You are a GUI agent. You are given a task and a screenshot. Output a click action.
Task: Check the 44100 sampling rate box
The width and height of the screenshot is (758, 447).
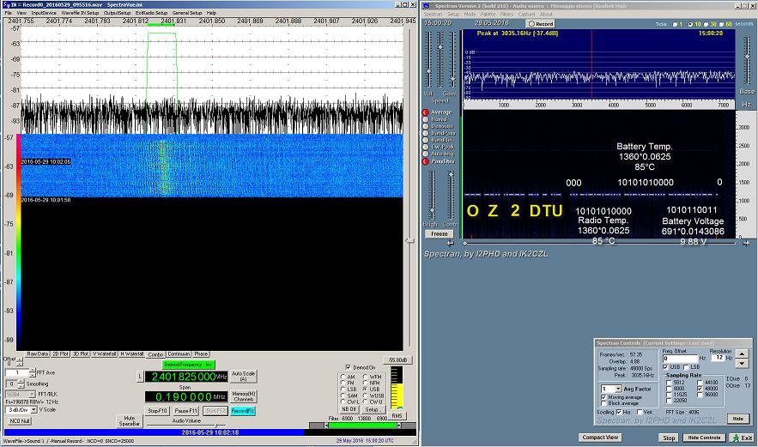tap(700, 382)
